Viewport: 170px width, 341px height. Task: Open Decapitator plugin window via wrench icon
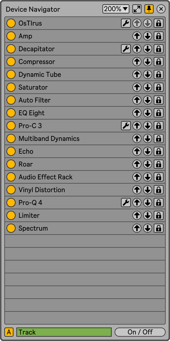pos(126,49)
